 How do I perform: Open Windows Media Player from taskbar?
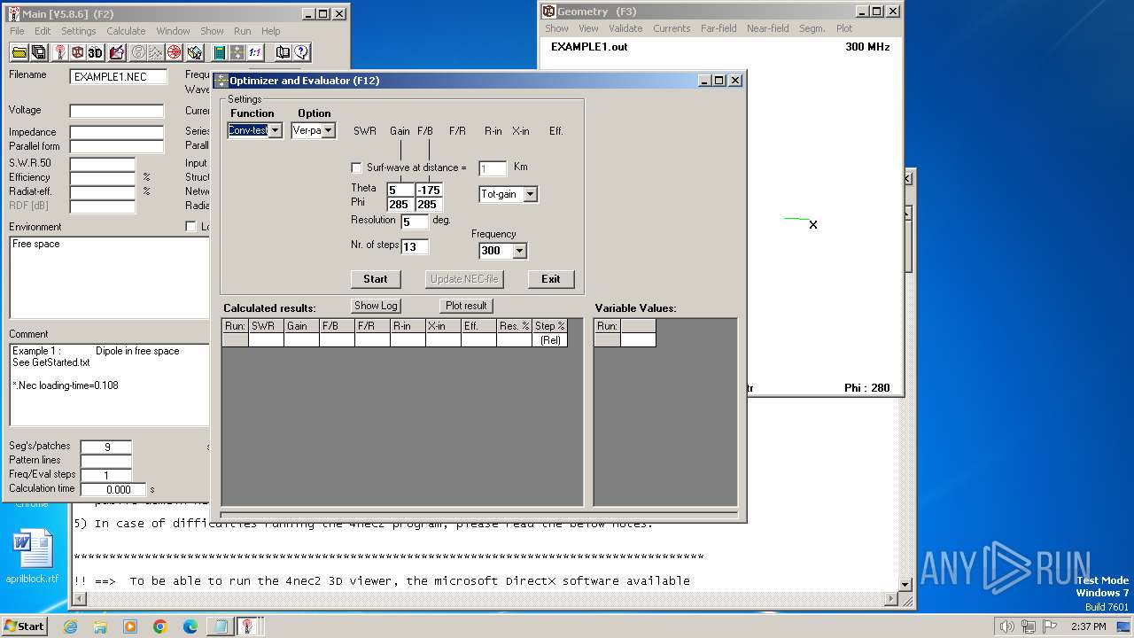130,626
